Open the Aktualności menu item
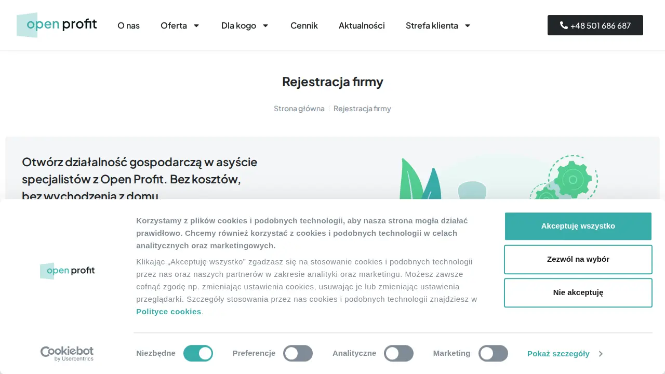This screenshot has width=665, height=374. [362, 25]
